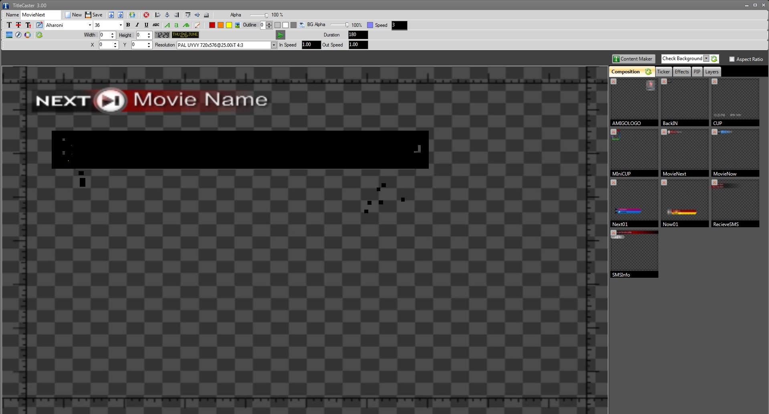This screenshot has height=414, width=769.
Task: Toggle underline text formatting
Action: tap(146, 25)
